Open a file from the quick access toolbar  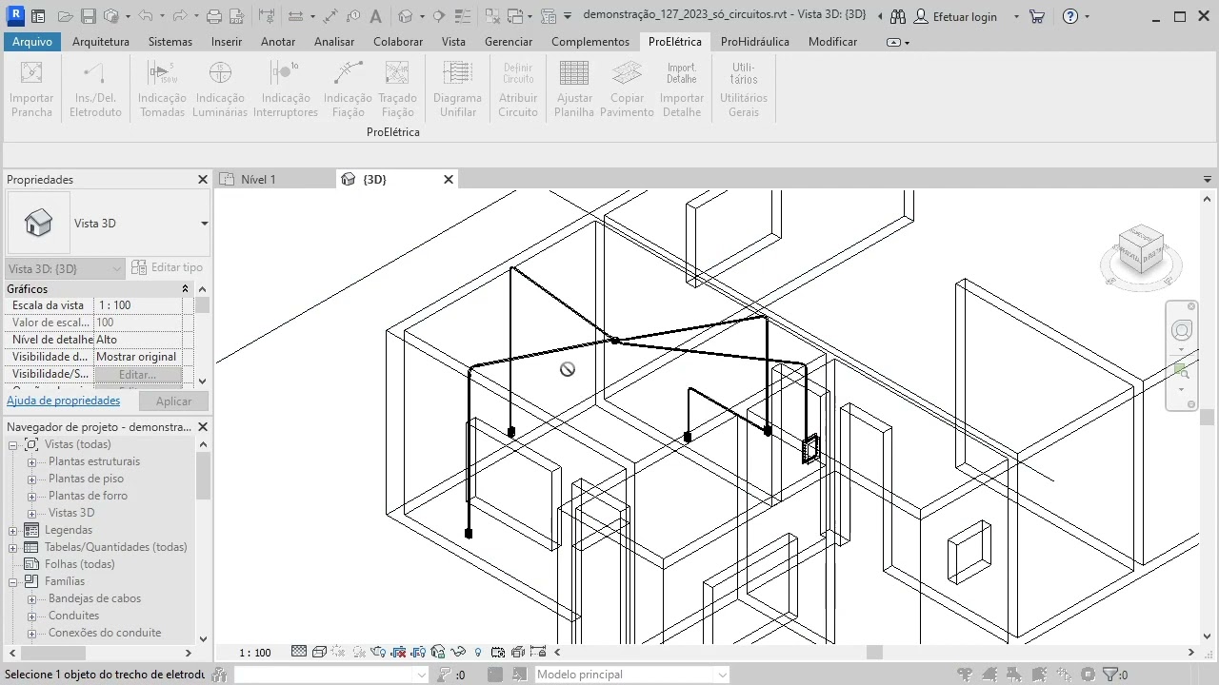[65, 16]
